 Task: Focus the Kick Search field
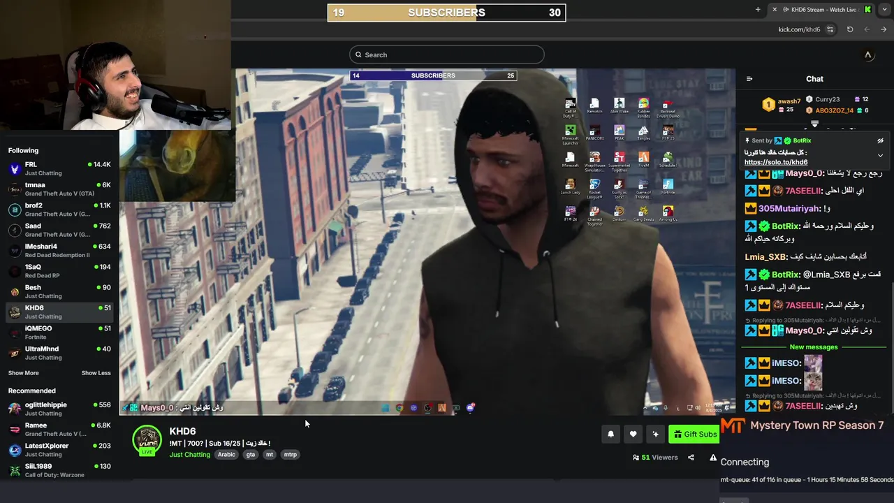(x=446, y=54)
